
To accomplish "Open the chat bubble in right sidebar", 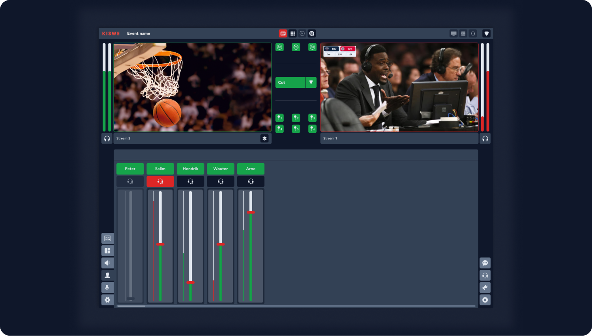I will 485,263.
